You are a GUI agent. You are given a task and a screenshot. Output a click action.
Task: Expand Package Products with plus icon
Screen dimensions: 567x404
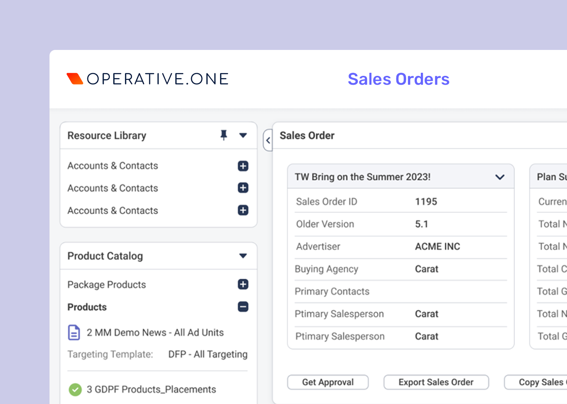[x=243, y=284]
